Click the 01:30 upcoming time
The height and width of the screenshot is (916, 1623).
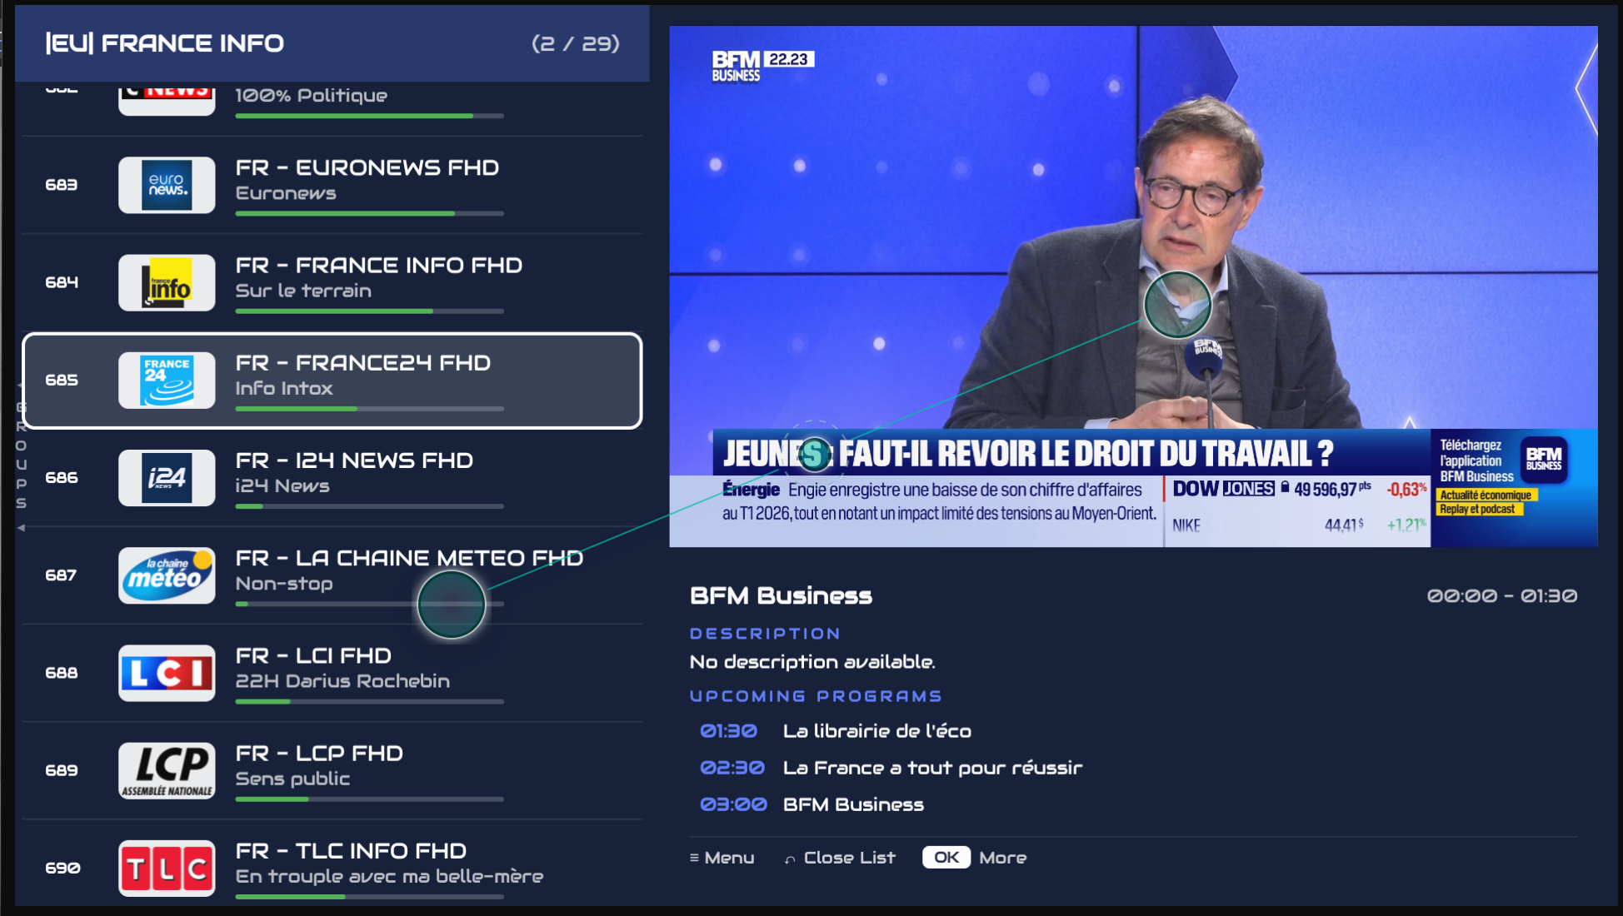(x=728, y=731)
